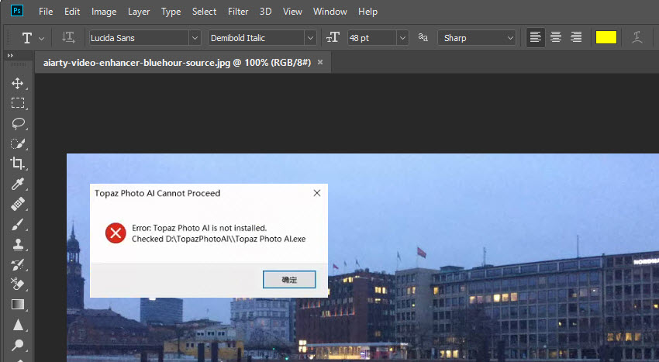
Task: Click the anti-aliasing aa icon
Action: (423, 38)
